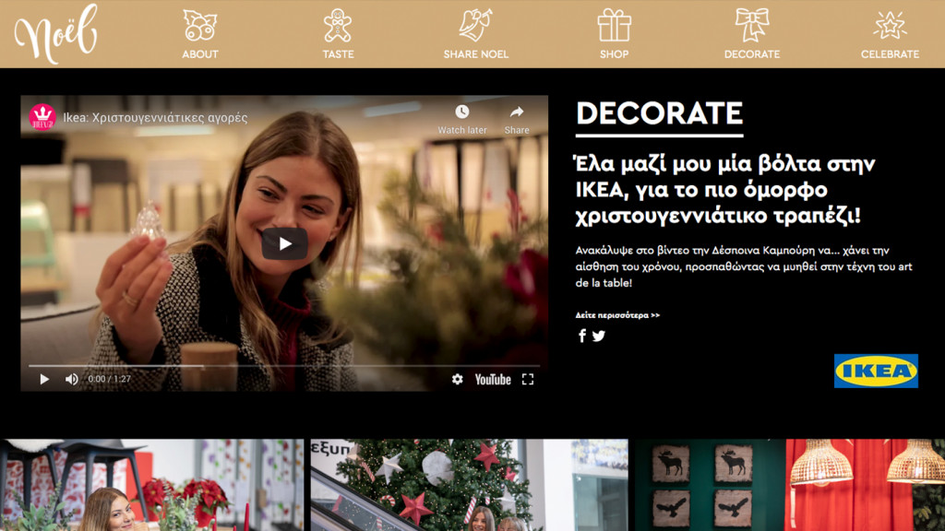Viewport: 945px width, 531px height.
Task: Open SHARE NOEL section
Action: click(x=476, y=54)
